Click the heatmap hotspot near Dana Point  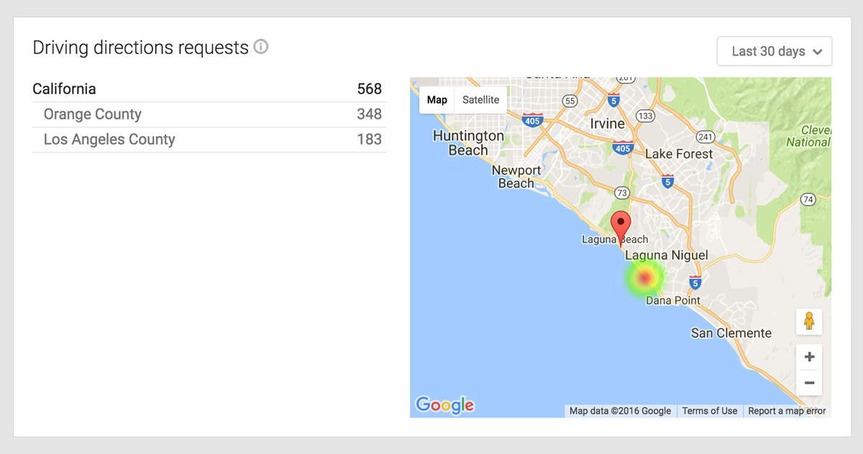pos(645,278)
